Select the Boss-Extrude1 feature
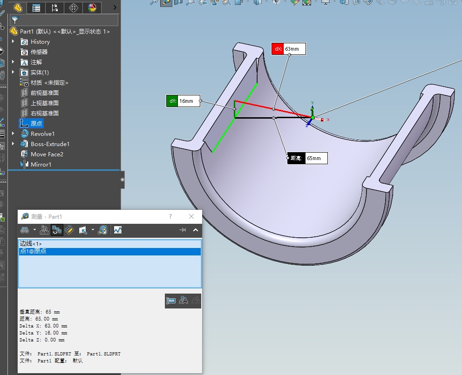 (45, 144)
